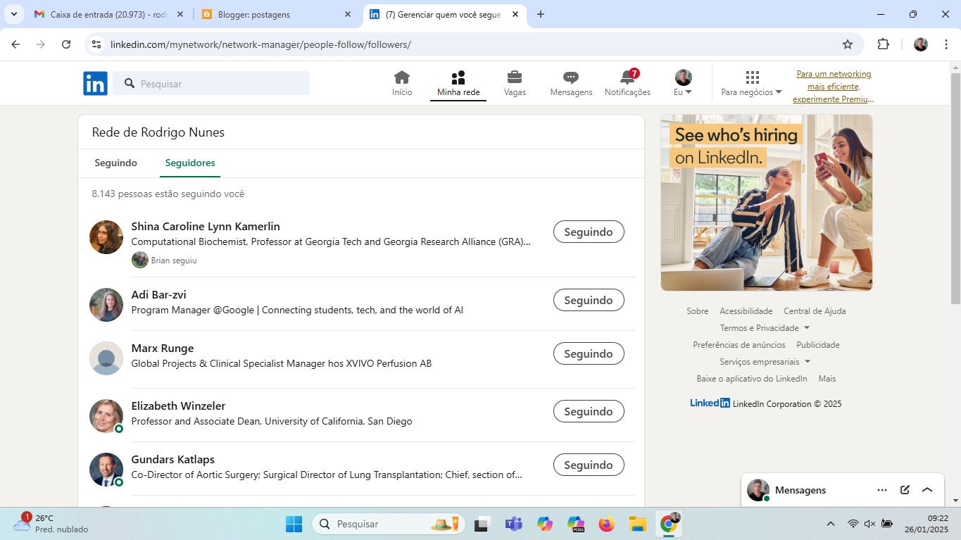Open Início home icon in navbar
The height and width of the screenshot is (540, 961).
402,84
